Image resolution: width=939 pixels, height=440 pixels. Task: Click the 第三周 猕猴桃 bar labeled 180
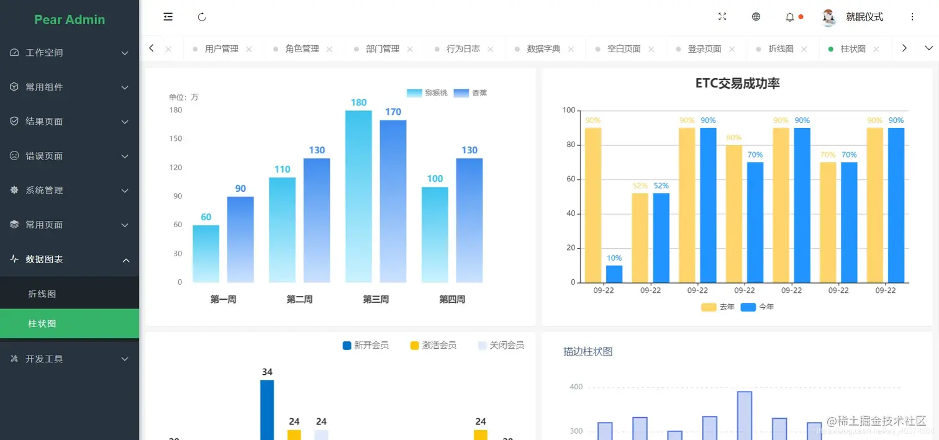358,197
